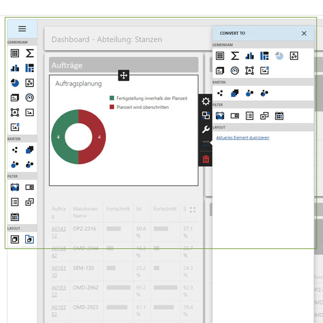Click 'Aktuelles Element duplizieren' link
323x323 pixels.
click(x=243, y=138)
